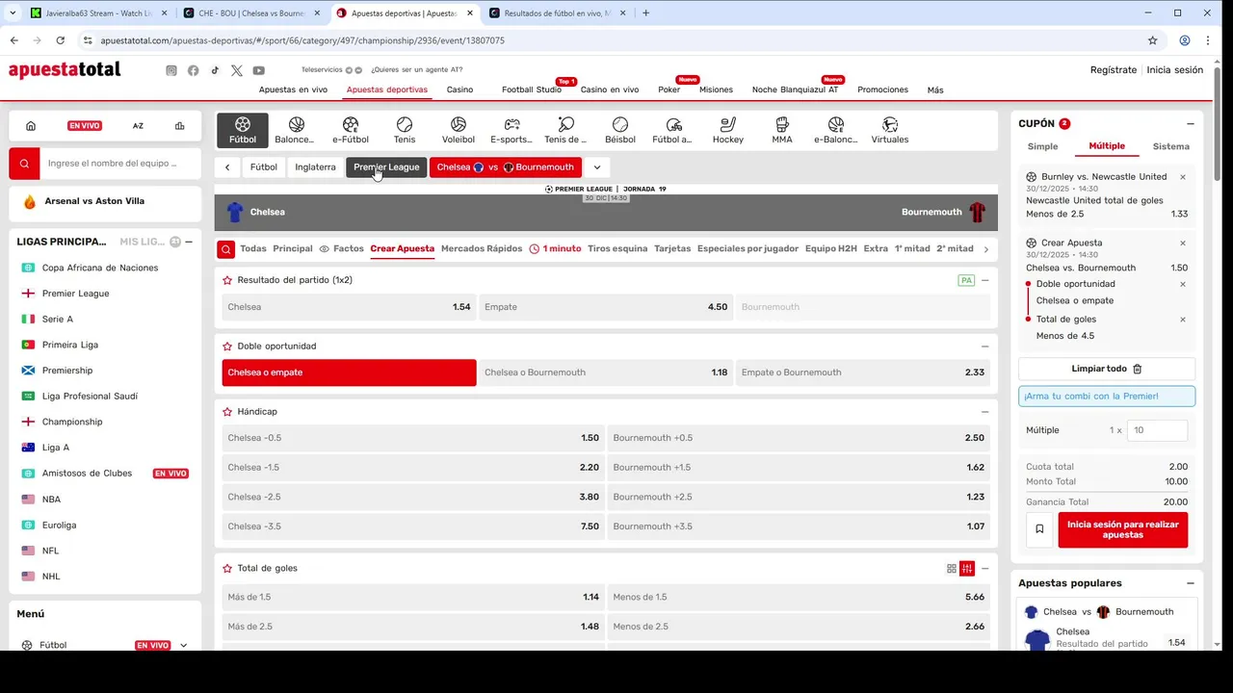Open the sidebar statistics chart icon
This screenshot has width=1233, height=693.
click(180, 126)
